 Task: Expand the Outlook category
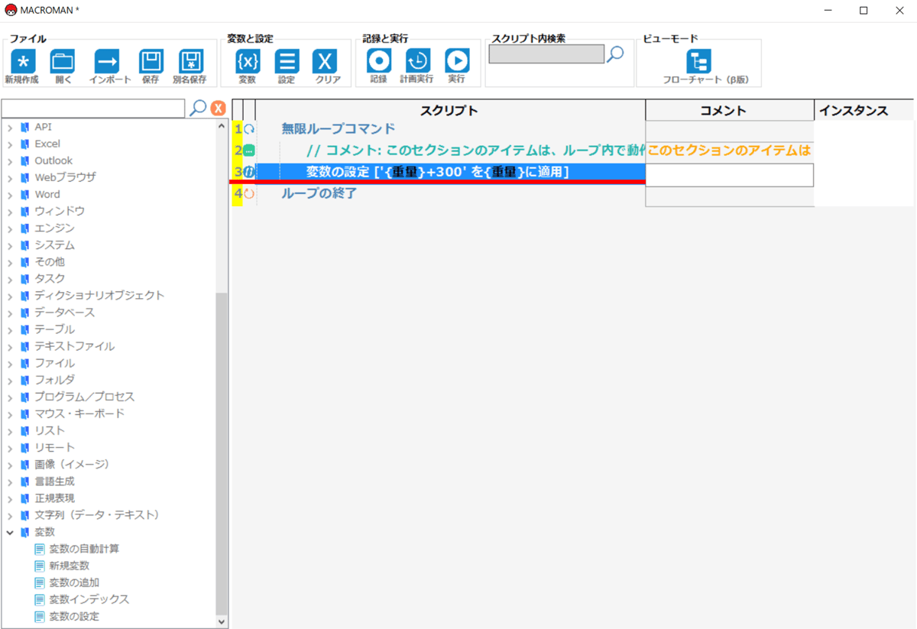pyautogui.click(x=10, y=160)
